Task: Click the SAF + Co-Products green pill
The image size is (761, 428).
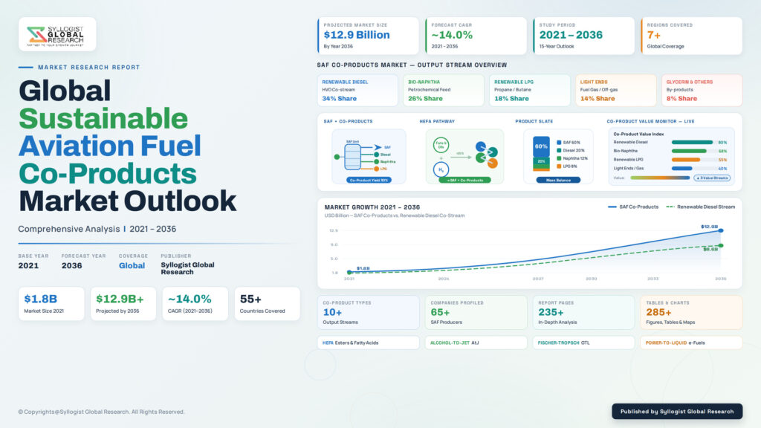Action: (464, 180)
